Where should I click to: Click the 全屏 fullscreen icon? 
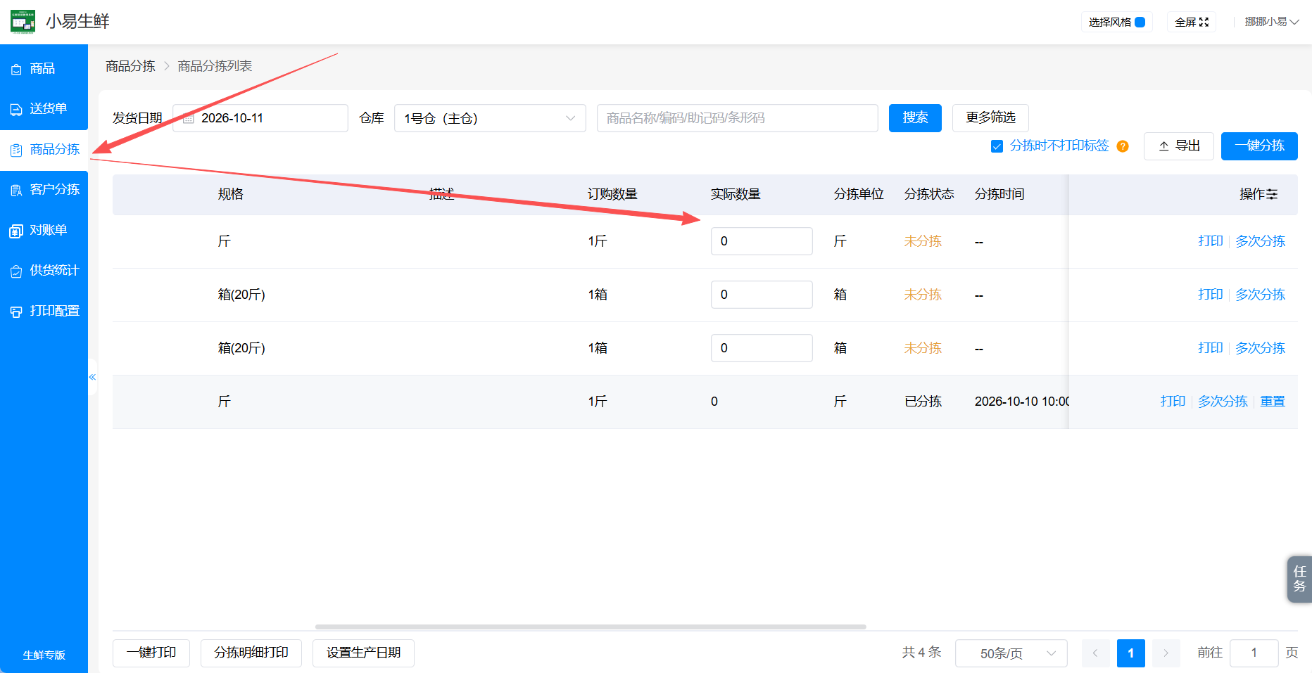[x=1204, y=22]
